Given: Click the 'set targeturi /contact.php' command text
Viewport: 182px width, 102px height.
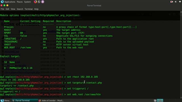Looking at the screenshot, I should tap(84, 83).
